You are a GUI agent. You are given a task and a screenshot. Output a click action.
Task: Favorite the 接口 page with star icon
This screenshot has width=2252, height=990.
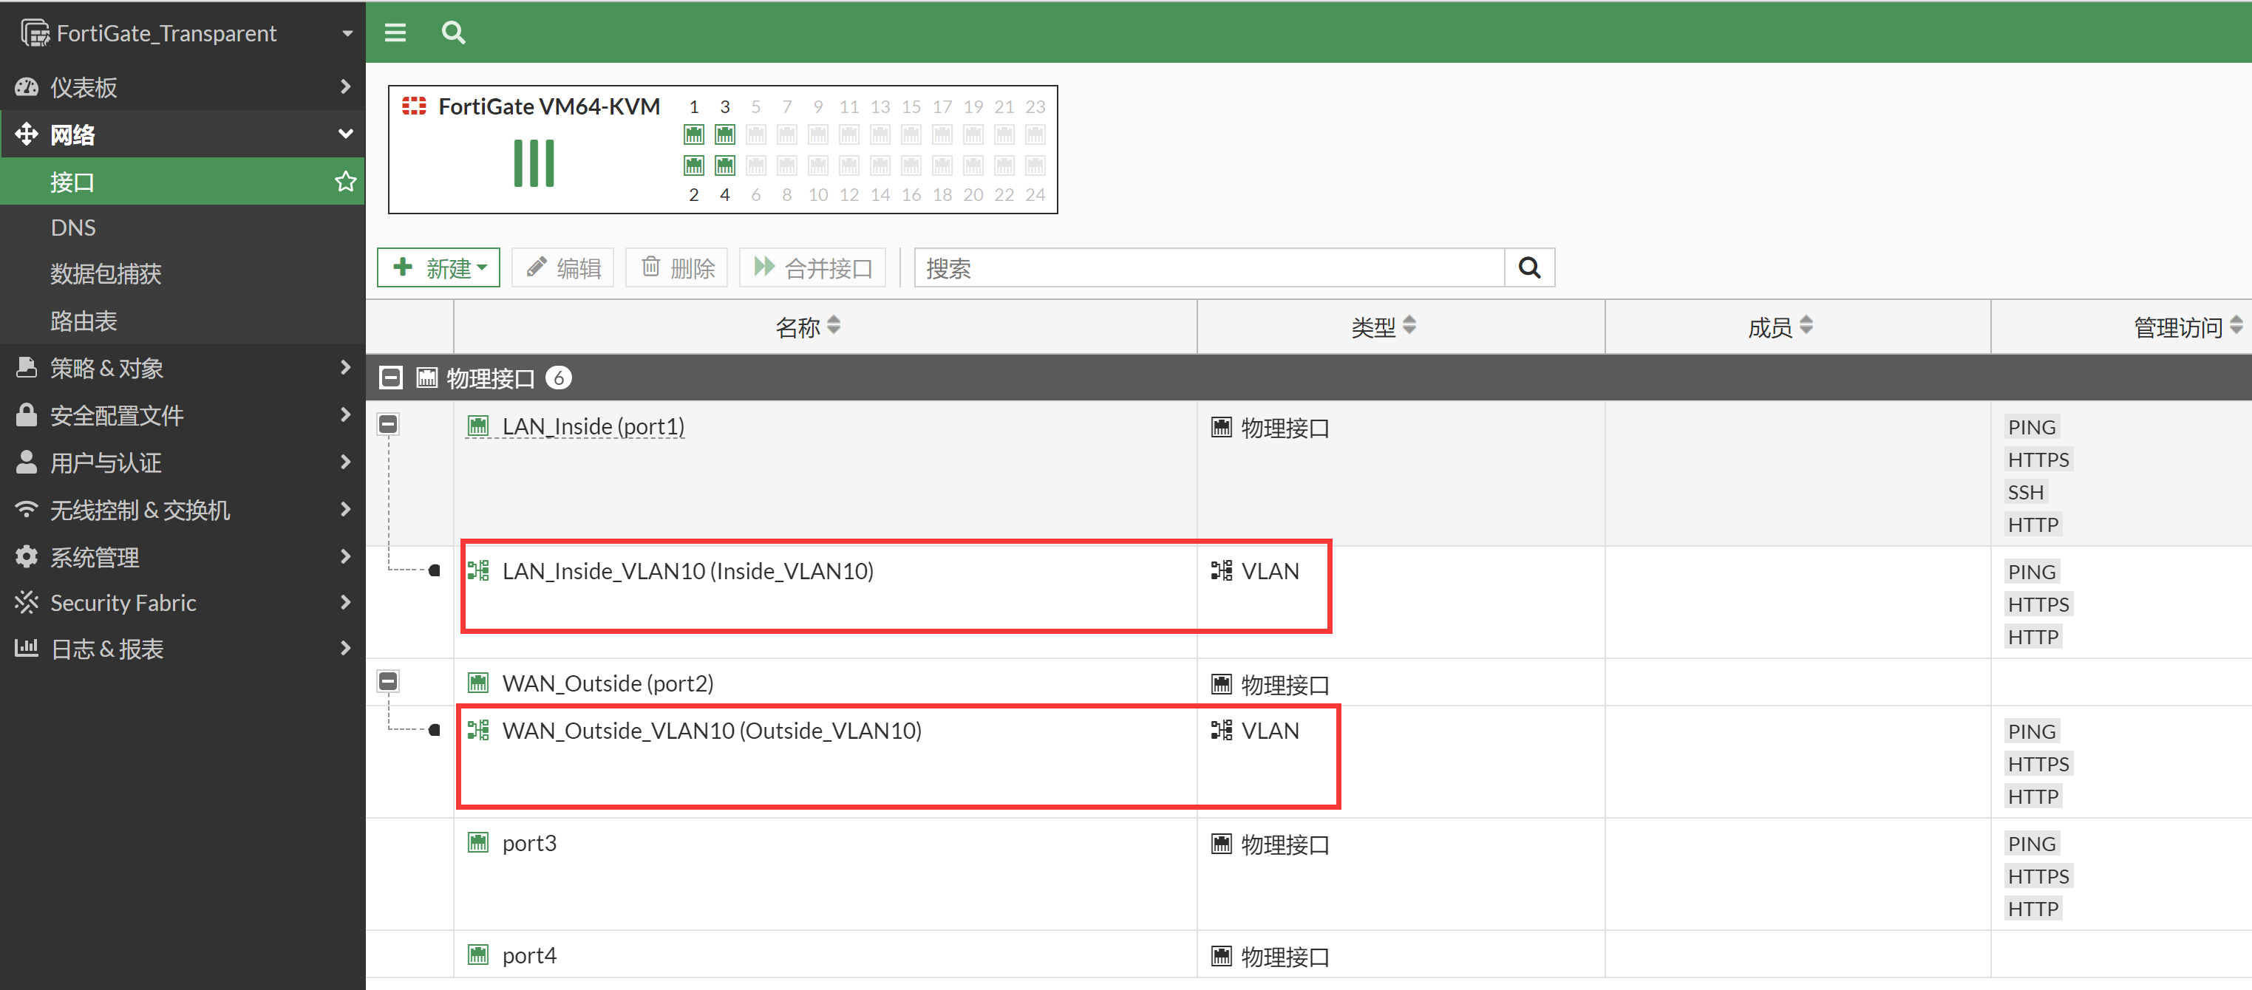[x=345, y=182]
